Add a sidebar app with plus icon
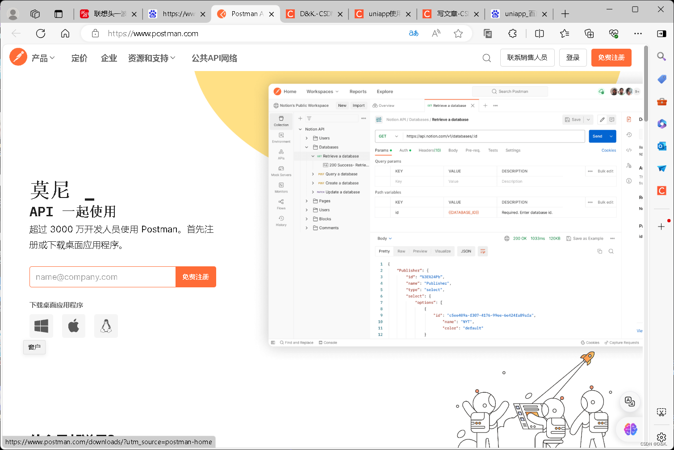Viewport: 674px width, 450px height. (x=661, y=227)
